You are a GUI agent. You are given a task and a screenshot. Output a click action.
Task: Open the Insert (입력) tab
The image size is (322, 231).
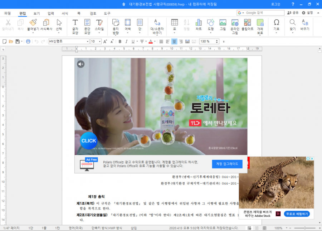[x=51, y=13]
